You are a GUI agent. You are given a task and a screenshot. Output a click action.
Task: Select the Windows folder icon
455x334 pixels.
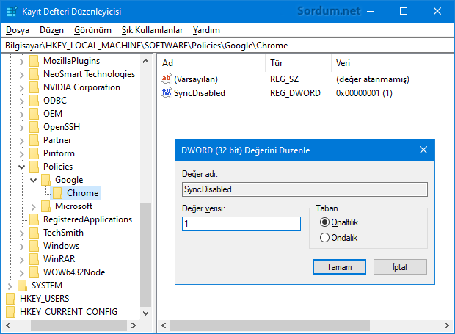point(34,246)
